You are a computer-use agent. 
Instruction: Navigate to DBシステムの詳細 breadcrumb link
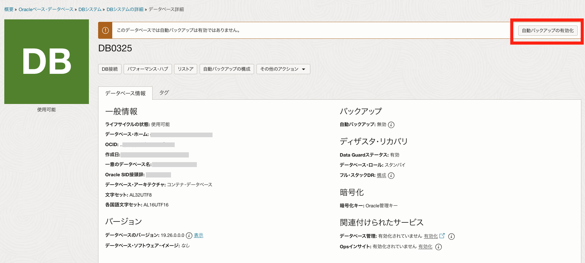pos(125,10)
